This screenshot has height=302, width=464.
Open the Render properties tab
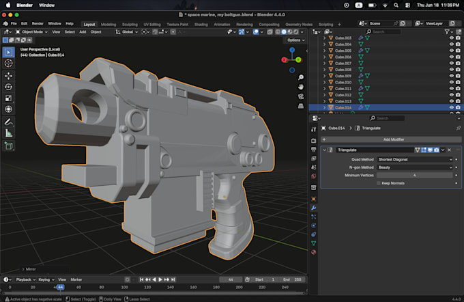(314, 141)
